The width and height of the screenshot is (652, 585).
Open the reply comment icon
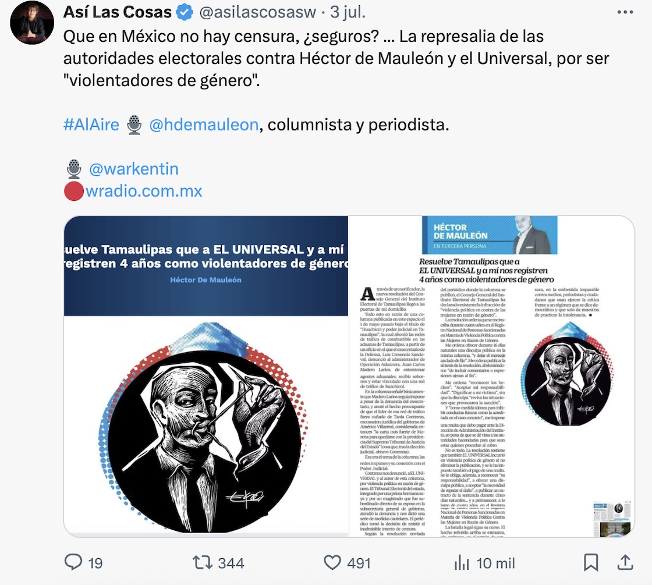point(73,562)
